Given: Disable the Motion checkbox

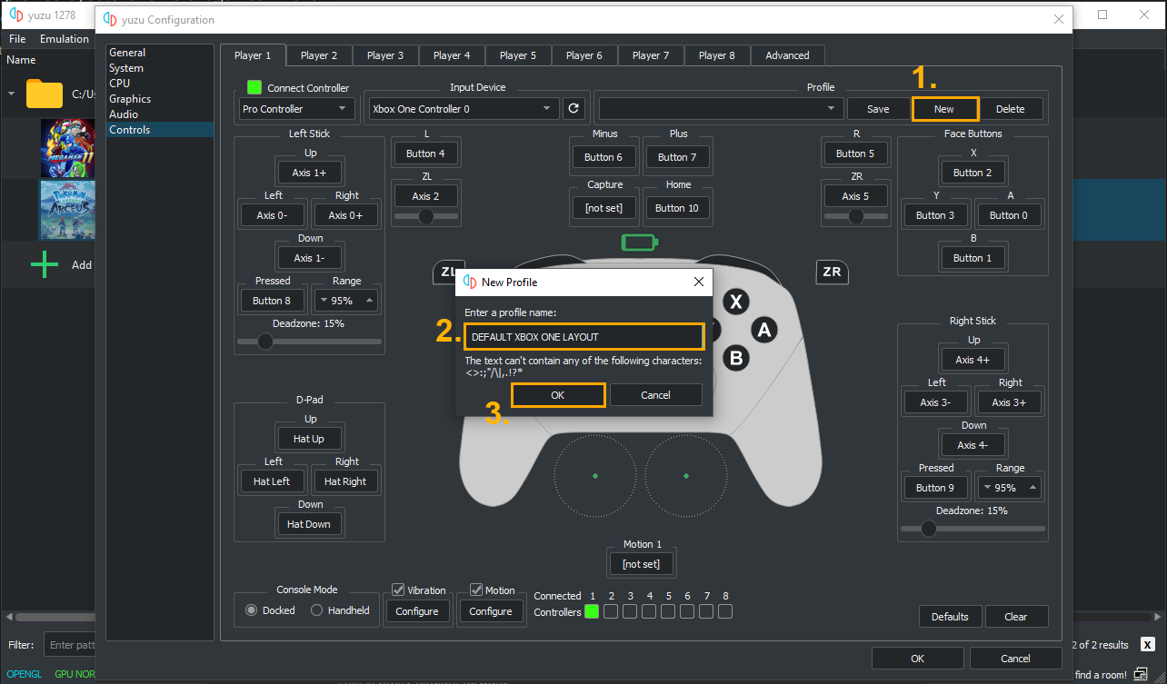Looking at the screenshot, I should [476, 590].
